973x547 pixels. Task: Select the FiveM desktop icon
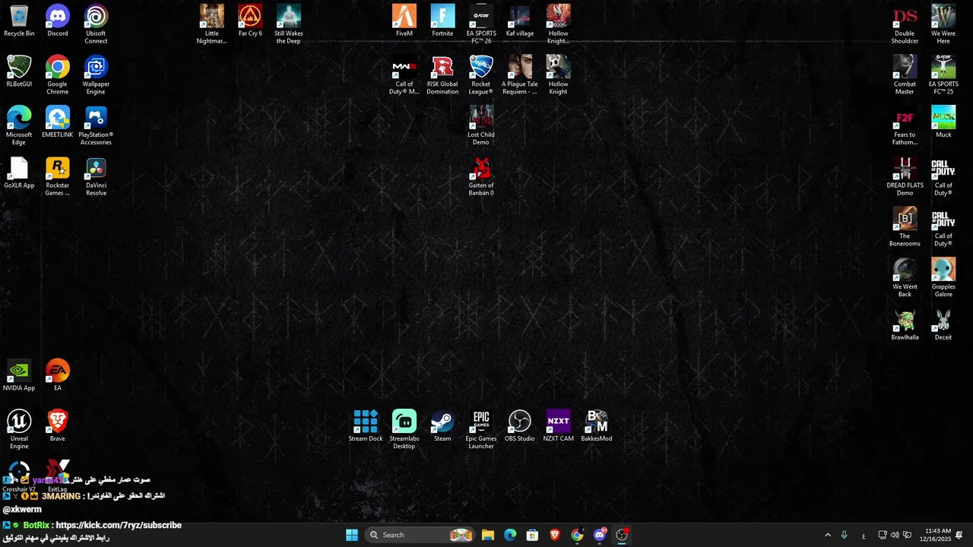tap(404, 21)
